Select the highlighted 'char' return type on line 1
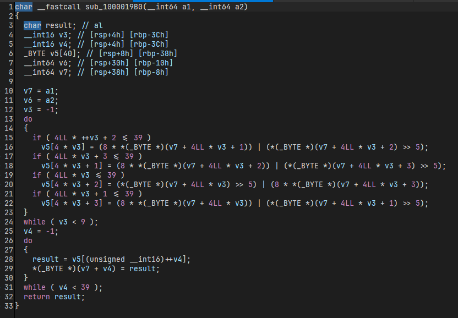Viewport: 458px width, 318px height. [x=24, y=7]
